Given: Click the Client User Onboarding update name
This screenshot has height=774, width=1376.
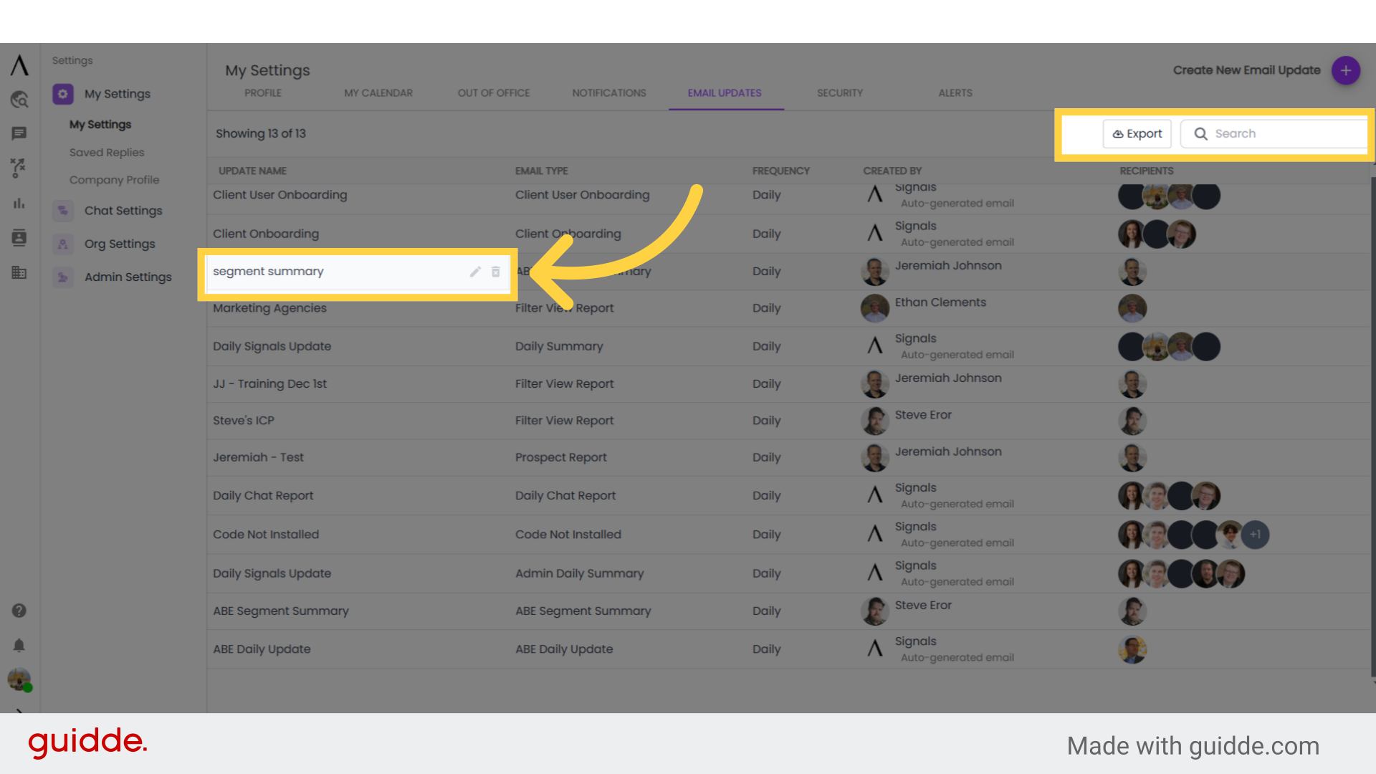Looking at the screenshot, I should pyautogui.click(x=279, y=195).
